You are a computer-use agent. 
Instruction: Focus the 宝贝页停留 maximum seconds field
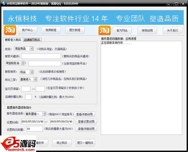(x=40, y=89)
